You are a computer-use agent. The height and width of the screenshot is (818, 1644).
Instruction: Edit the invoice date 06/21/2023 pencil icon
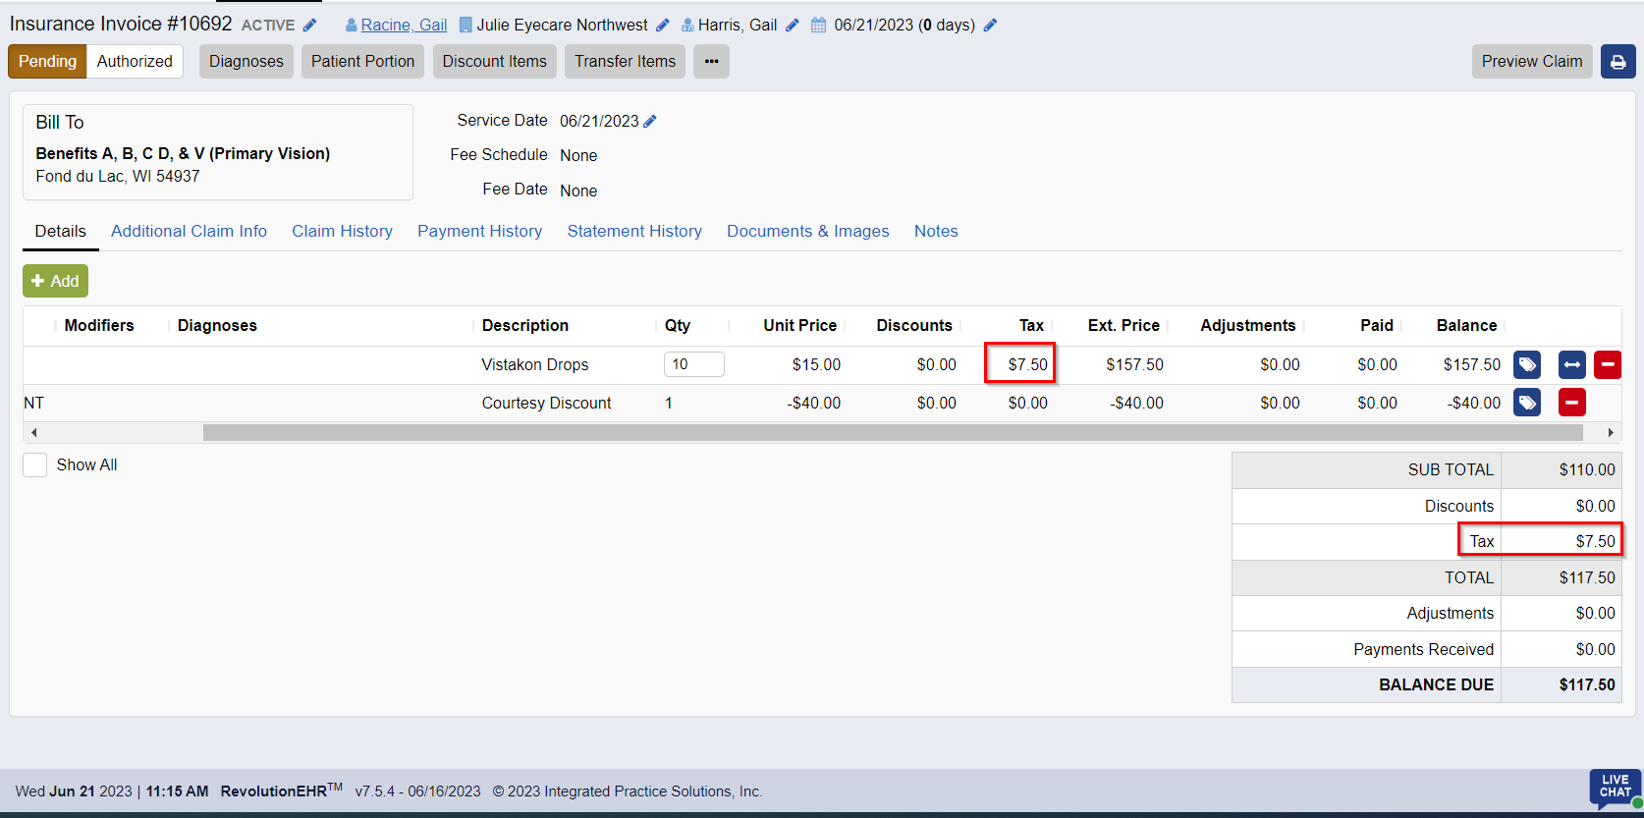point(990,26)
